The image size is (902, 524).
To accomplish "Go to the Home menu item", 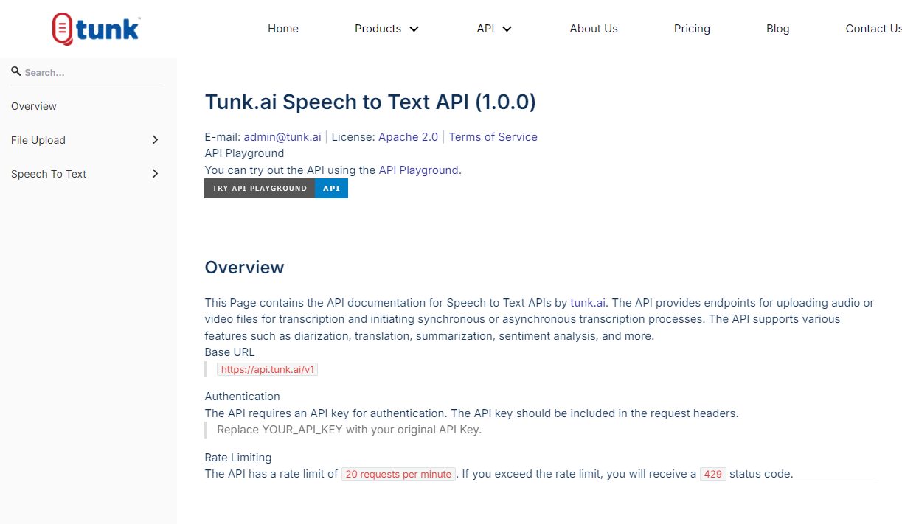I will (283, 29).
